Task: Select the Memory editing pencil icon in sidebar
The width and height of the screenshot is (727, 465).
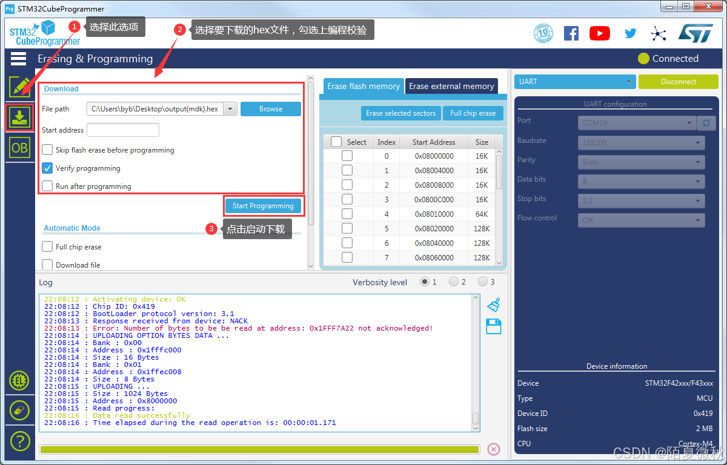Action: [19, 87]
